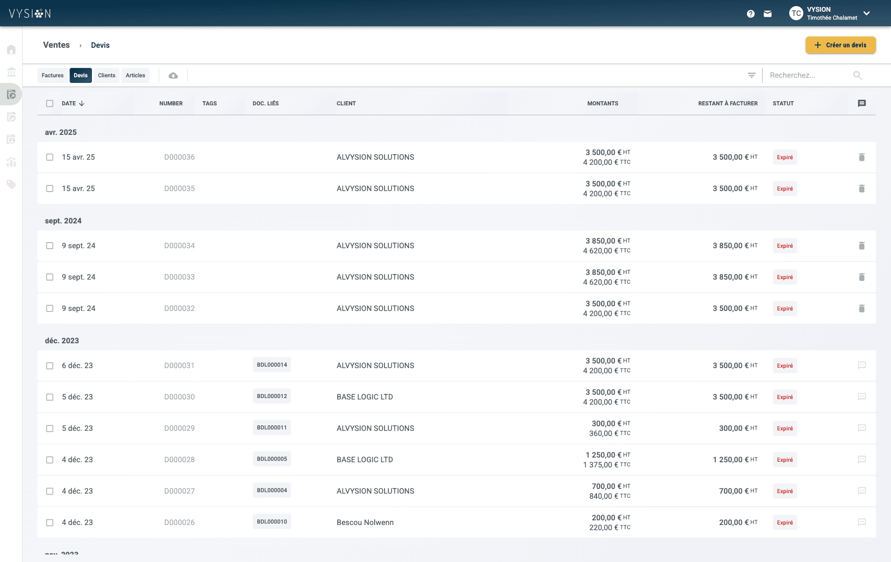Open linked document BDL000011

pyautogui.click(x=272, y=428)
